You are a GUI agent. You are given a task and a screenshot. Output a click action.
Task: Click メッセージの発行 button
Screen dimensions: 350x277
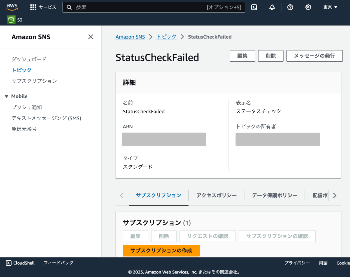[314, 56]
